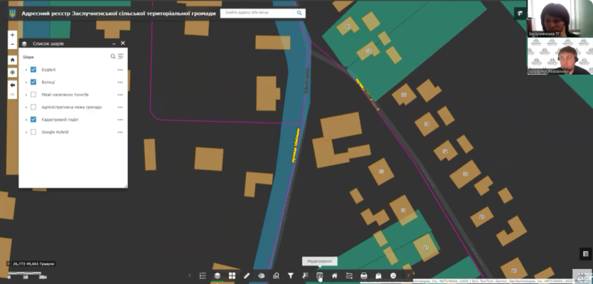Open the basemap gallery grid icon

point(232,276)
